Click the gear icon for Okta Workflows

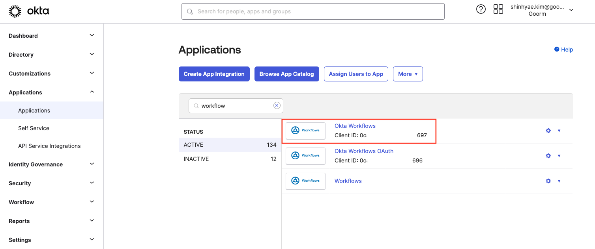548,131
